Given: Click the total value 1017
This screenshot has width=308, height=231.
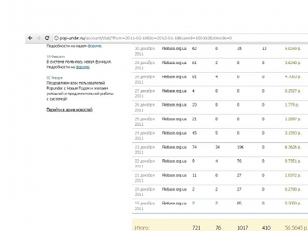Looking at the screenshot, I should tap(243, 228).
